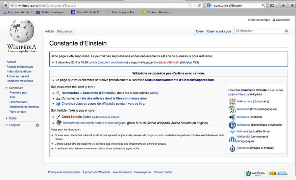Viewport: 296px width, 180px height.
Task: Click demandez sa création link
Action: (x=108, y=117)
